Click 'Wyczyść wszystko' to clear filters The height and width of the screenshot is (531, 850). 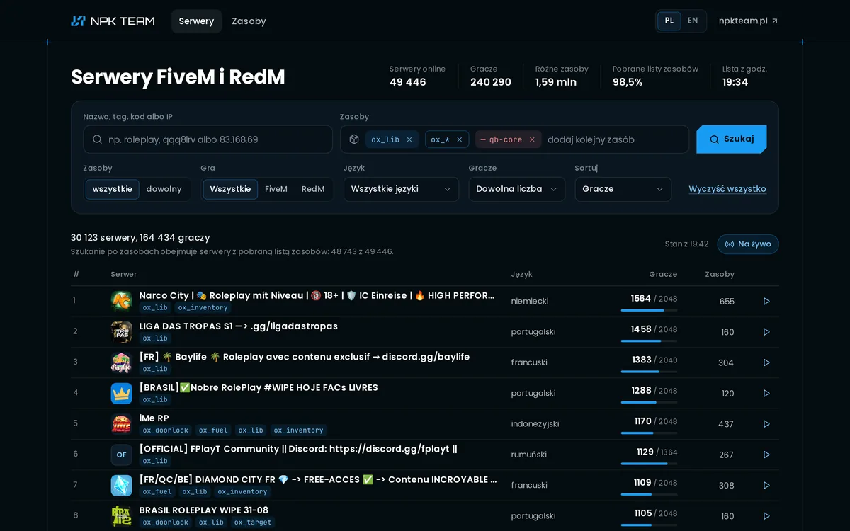(727, 189)
